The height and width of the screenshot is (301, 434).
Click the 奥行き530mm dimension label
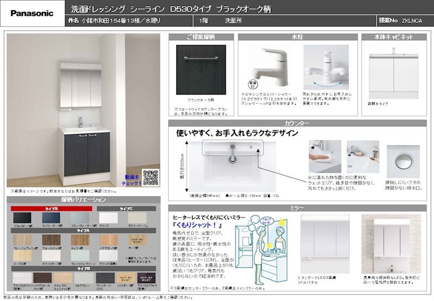pyautogui.click(x=182, y=166)
